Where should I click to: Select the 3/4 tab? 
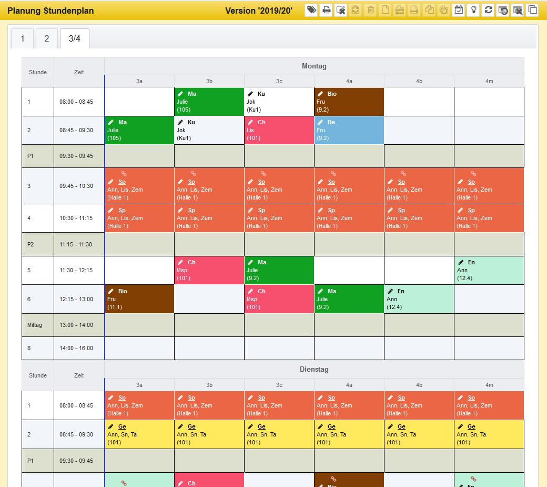click(x=74, y=39)
